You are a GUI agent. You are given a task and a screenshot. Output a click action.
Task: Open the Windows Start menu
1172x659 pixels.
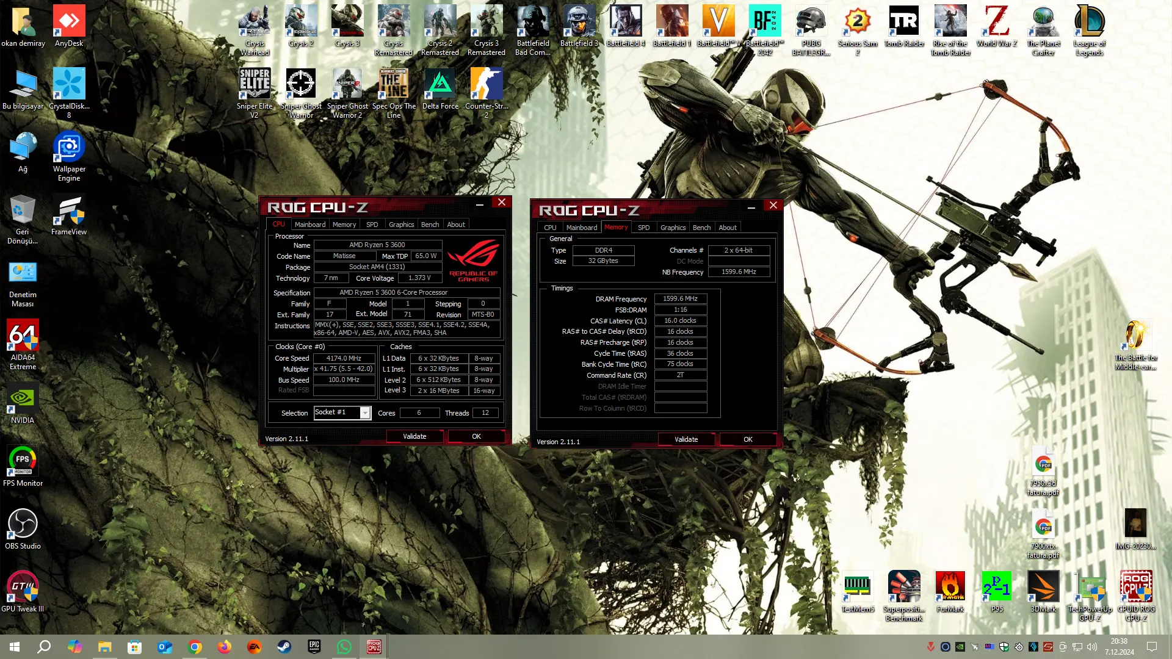click(x=15, y=647)
